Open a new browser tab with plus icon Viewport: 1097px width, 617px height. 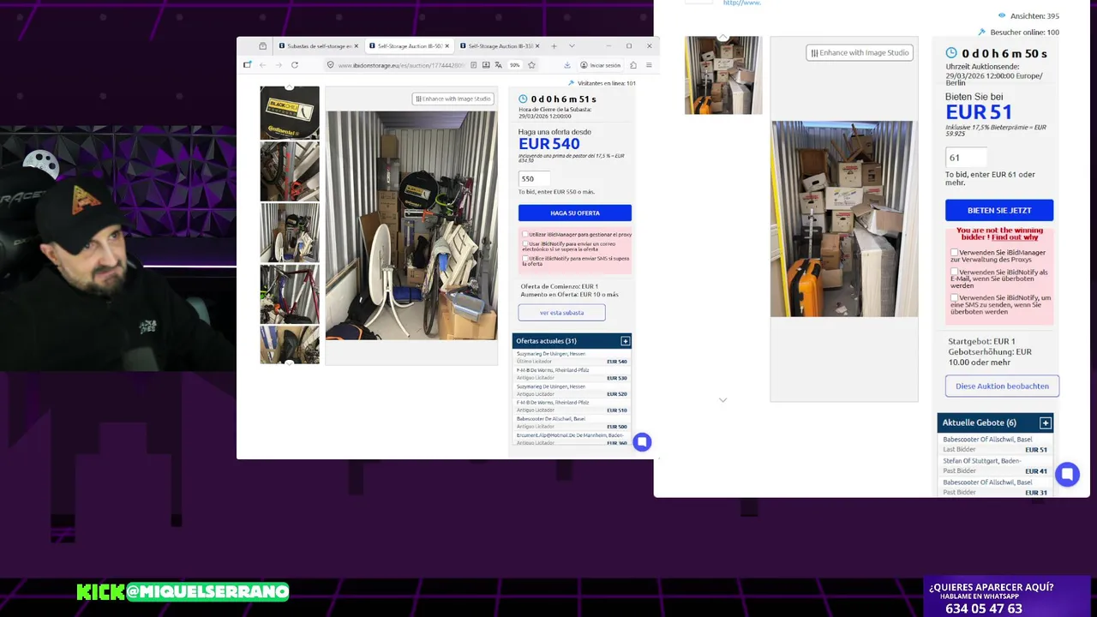(554, 46)
